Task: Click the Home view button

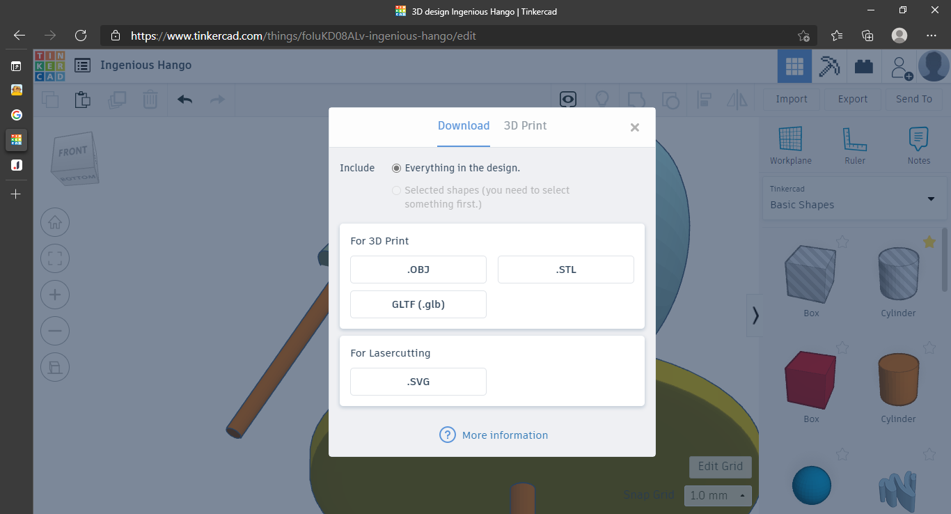Action: [55, 223]
